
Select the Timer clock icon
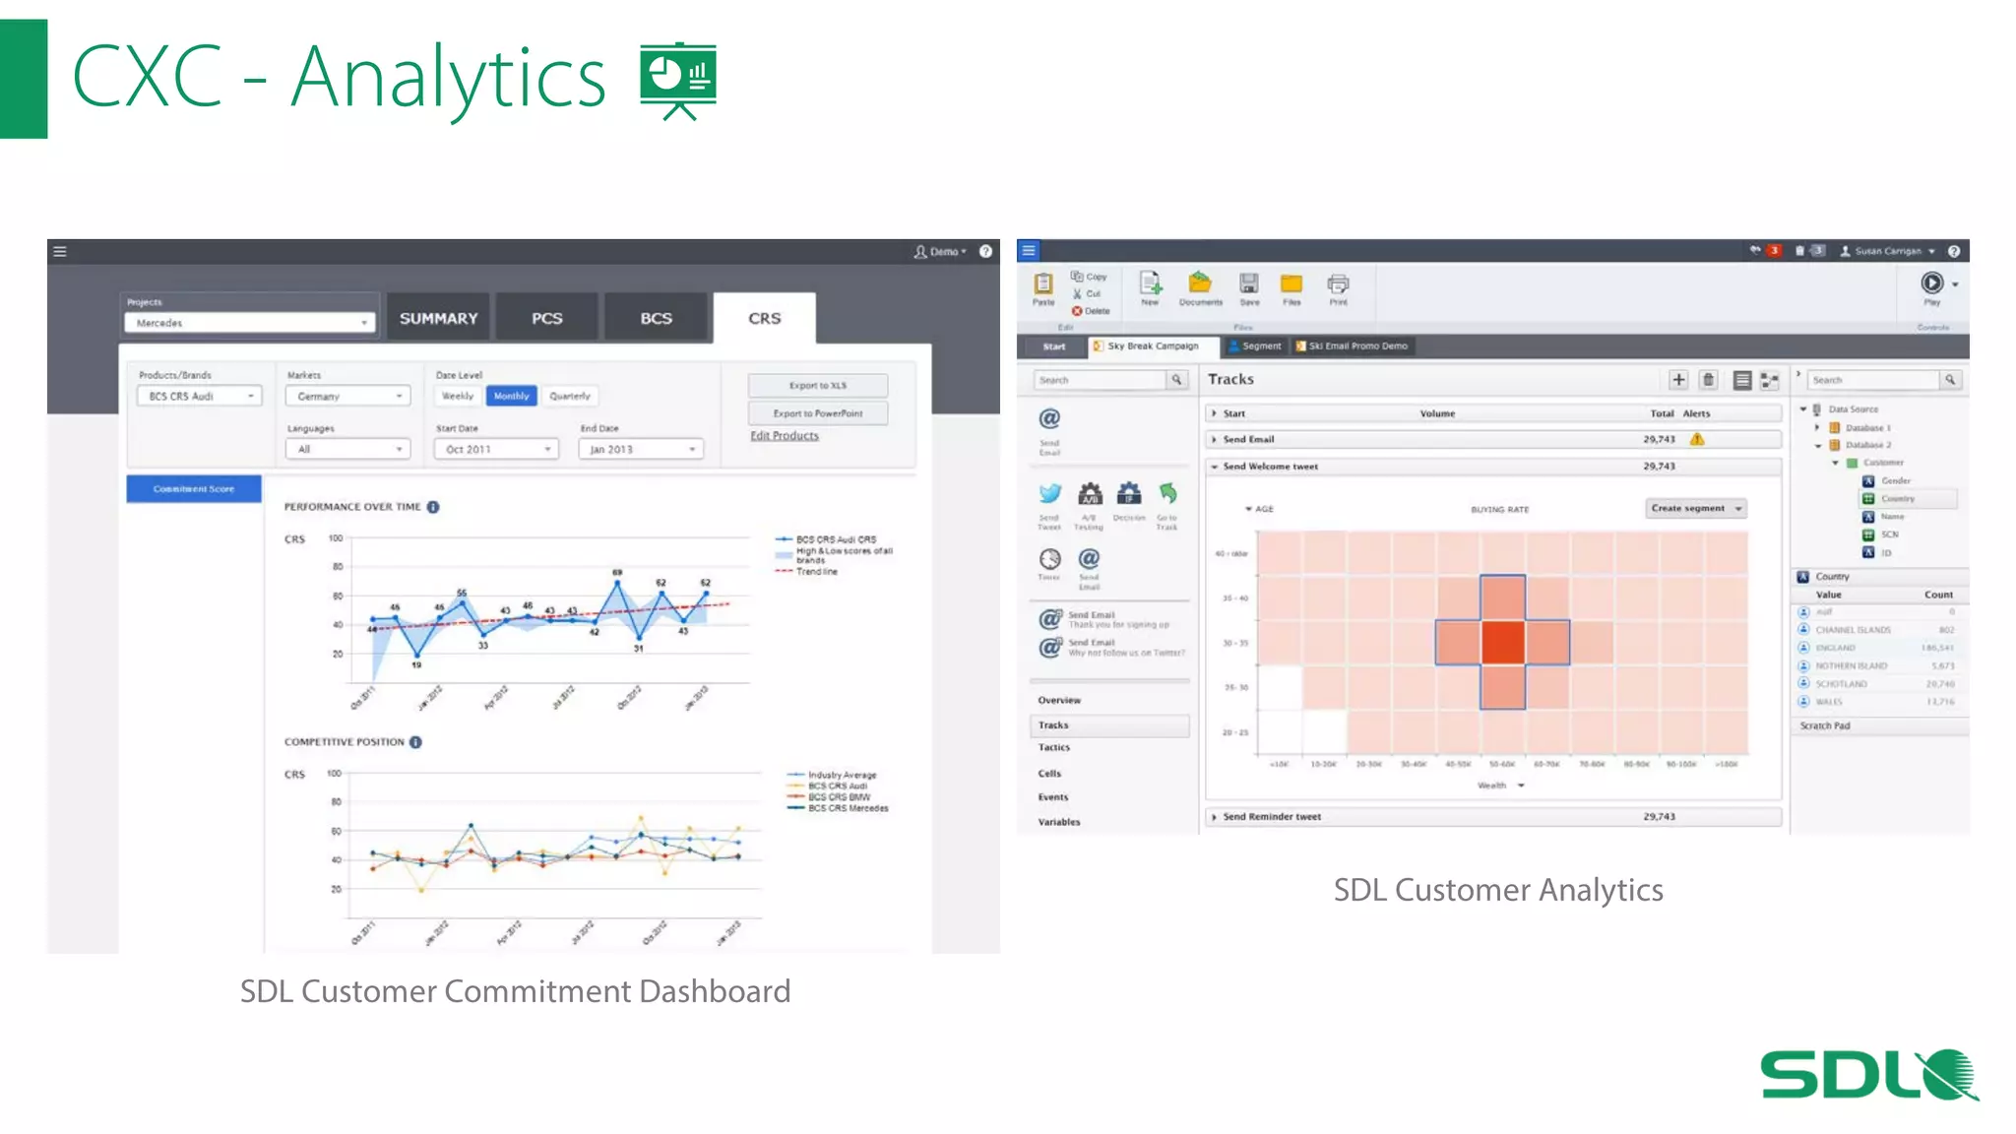tap(1049, 559)
